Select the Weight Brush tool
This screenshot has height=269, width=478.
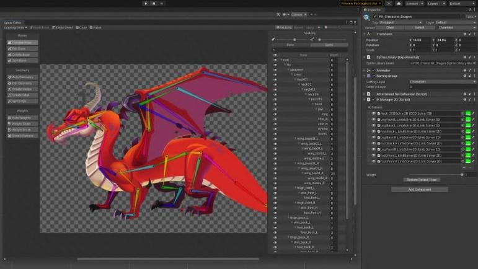coord(22,130)
